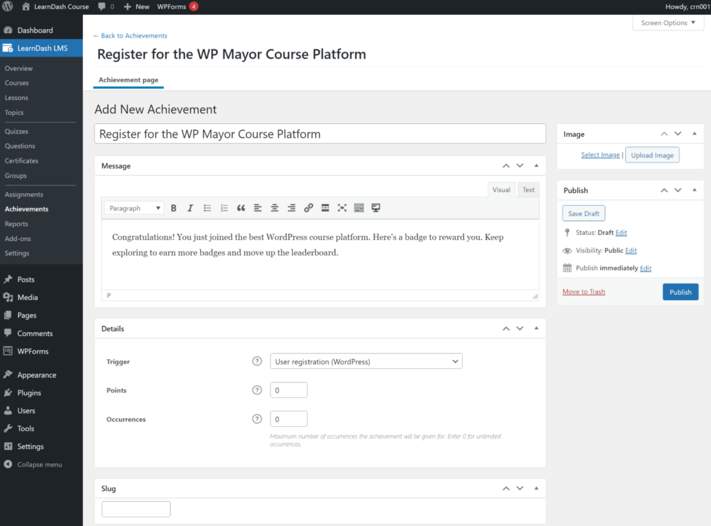Toggle the Details panel collapse arrow
Screen dimensions: 711x526
coord(536,329)
